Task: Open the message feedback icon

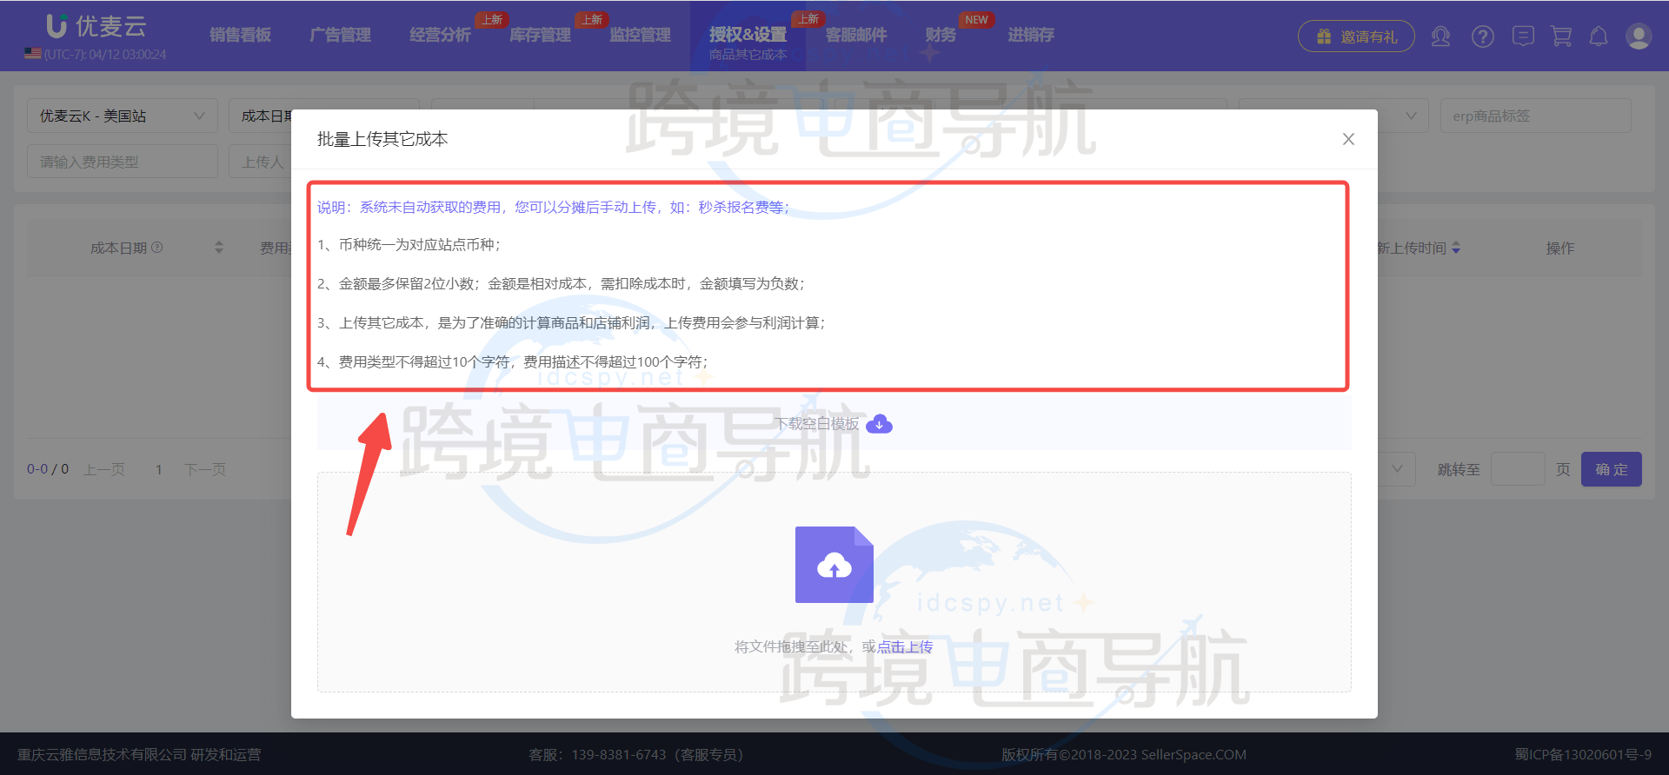Action: [x=1523, y=36]
